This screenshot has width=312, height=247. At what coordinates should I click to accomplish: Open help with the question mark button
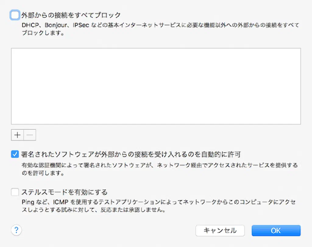click(x=16, y=230)
